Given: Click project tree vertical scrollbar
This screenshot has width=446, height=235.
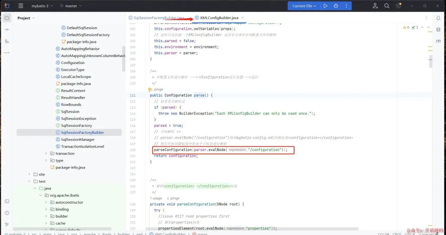Looking at the screenshot, I should click(123, 59).
